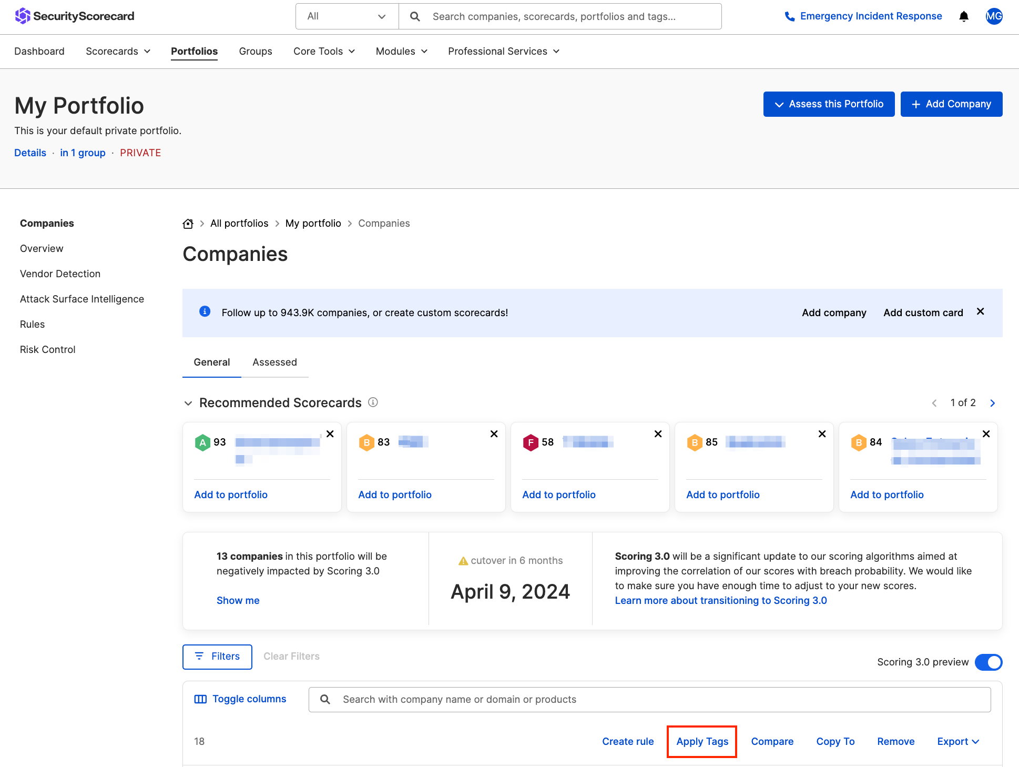
Task: Add the F 58 scorecard to portfolio
Action: tap(559, 495)
